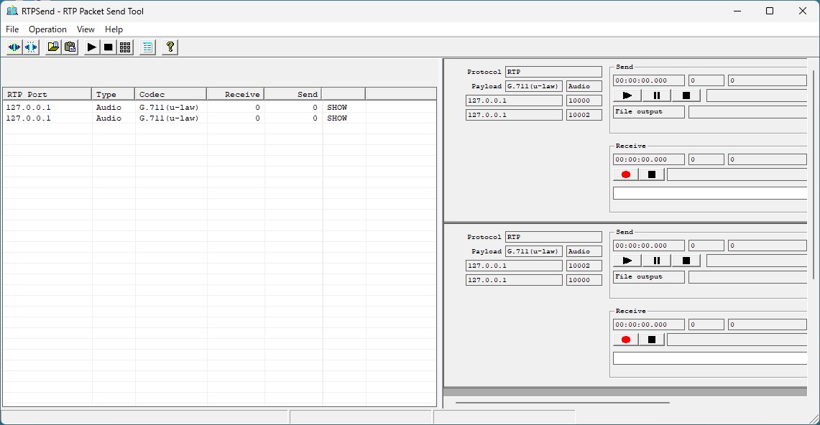820x425 pixels.
Task: Stop send in the upper session panel
Action: (686, 95)
